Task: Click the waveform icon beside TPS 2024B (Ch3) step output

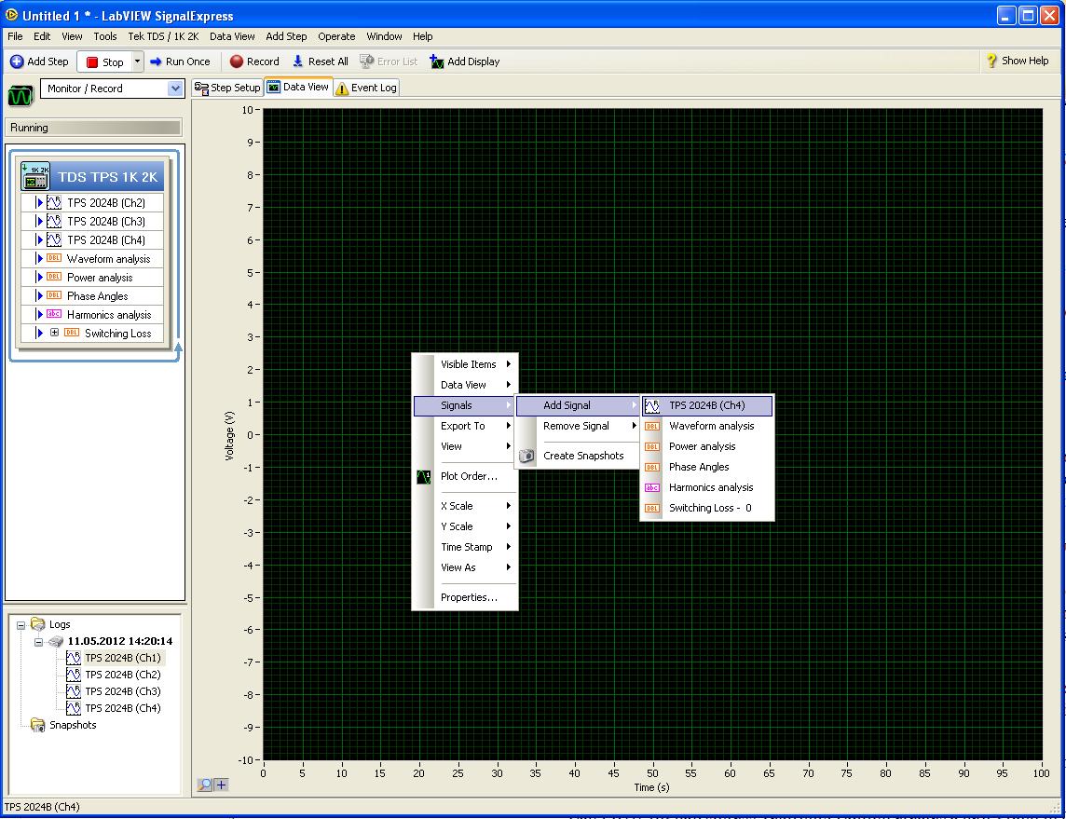Action: [x=54, y=221]
